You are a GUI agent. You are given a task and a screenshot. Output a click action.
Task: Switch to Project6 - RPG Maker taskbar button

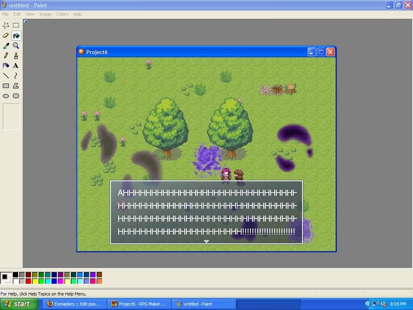[x=140, y=304]
